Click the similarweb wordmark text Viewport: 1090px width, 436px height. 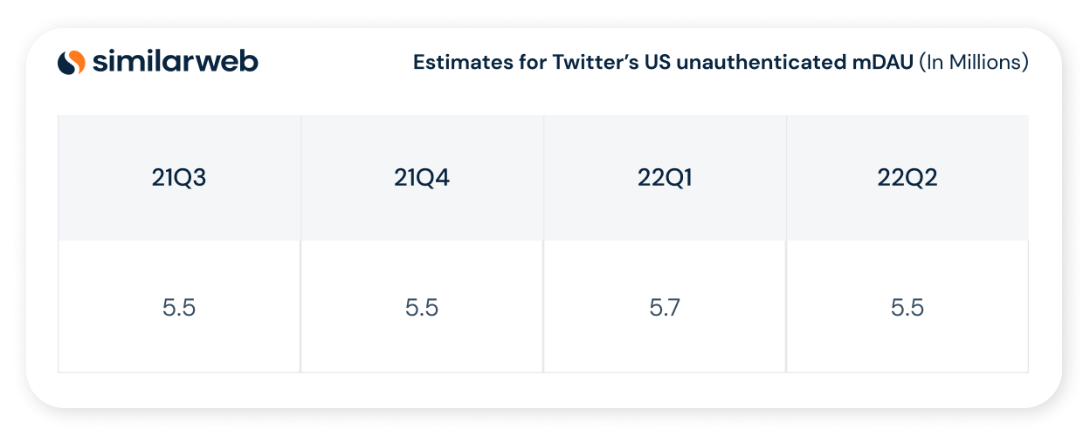[175, 61]
